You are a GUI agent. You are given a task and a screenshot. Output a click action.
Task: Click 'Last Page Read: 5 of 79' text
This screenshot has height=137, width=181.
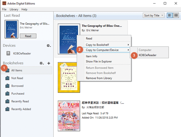coord(95,113)
